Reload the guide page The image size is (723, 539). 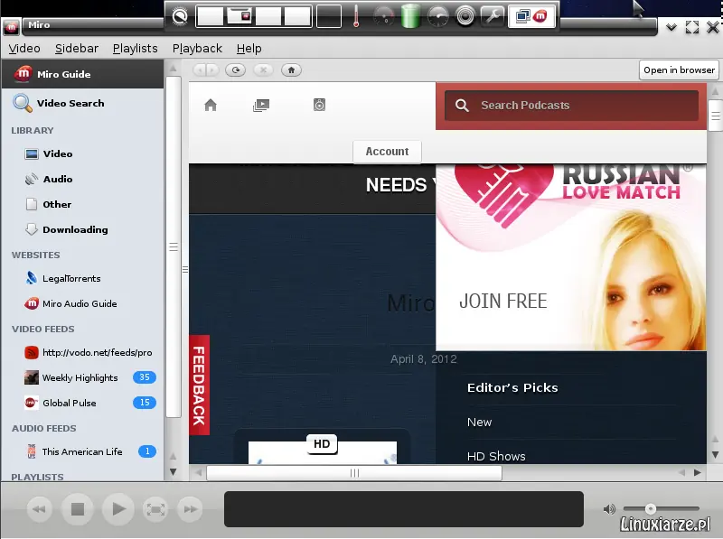click(x=236, y=70)
